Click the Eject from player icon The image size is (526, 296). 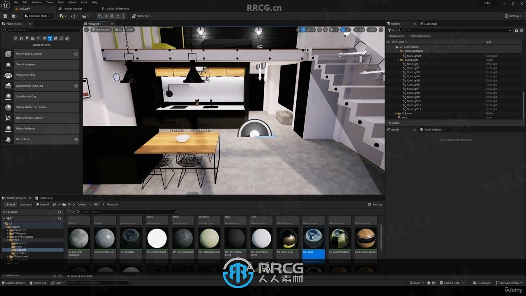(x=118, y=16)
